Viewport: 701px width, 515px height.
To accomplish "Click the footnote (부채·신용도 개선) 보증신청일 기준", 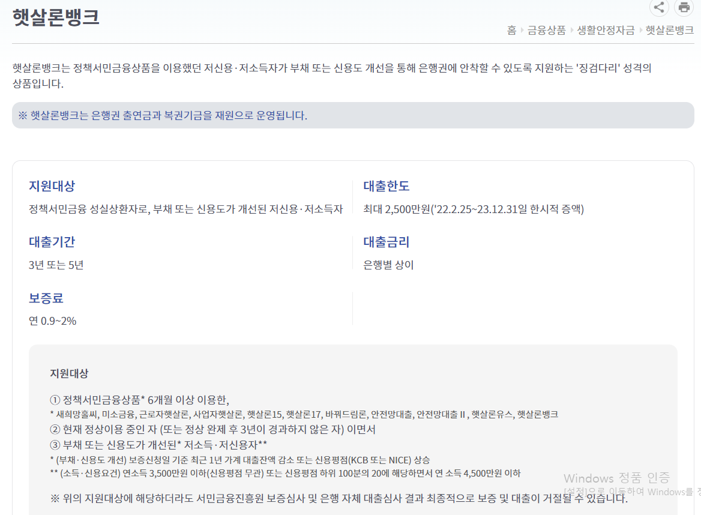I will (x=240, y=460).
